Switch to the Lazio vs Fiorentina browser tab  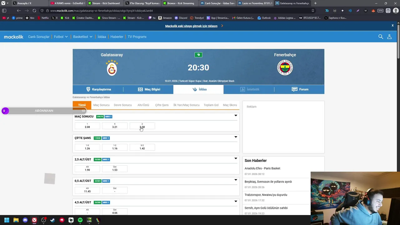pos(255,3)
